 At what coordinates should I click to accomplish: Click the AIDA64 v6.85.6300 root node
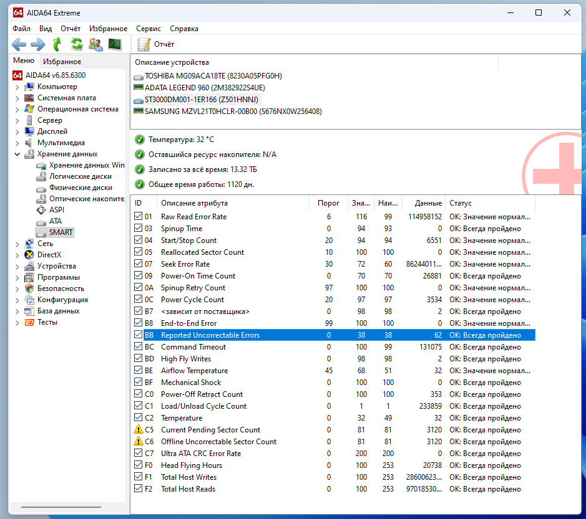(56, 75)
